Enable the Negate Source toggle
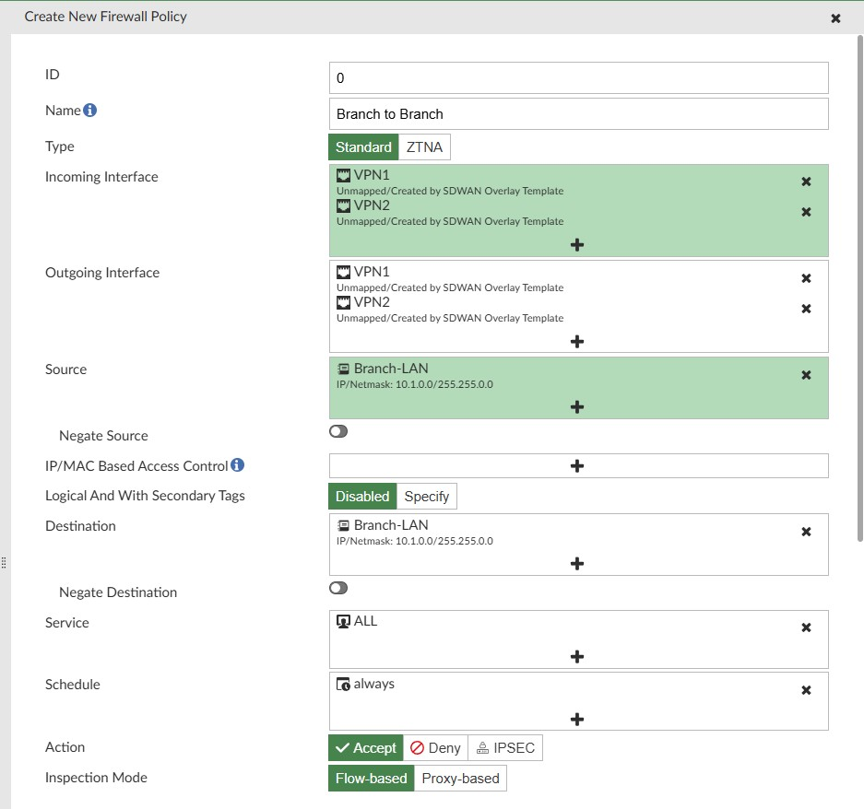This screenshot has height=809, width=864. click(x=338, y=430)
